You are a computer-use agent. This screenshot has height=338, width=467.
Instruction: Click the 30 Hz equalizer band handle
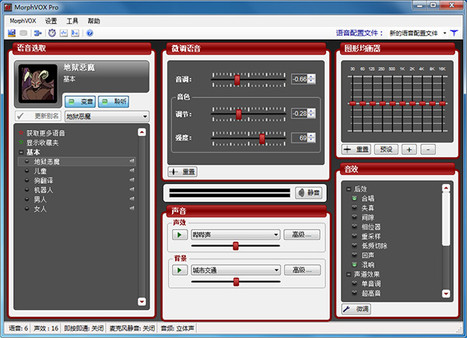(x=353, y=104)
